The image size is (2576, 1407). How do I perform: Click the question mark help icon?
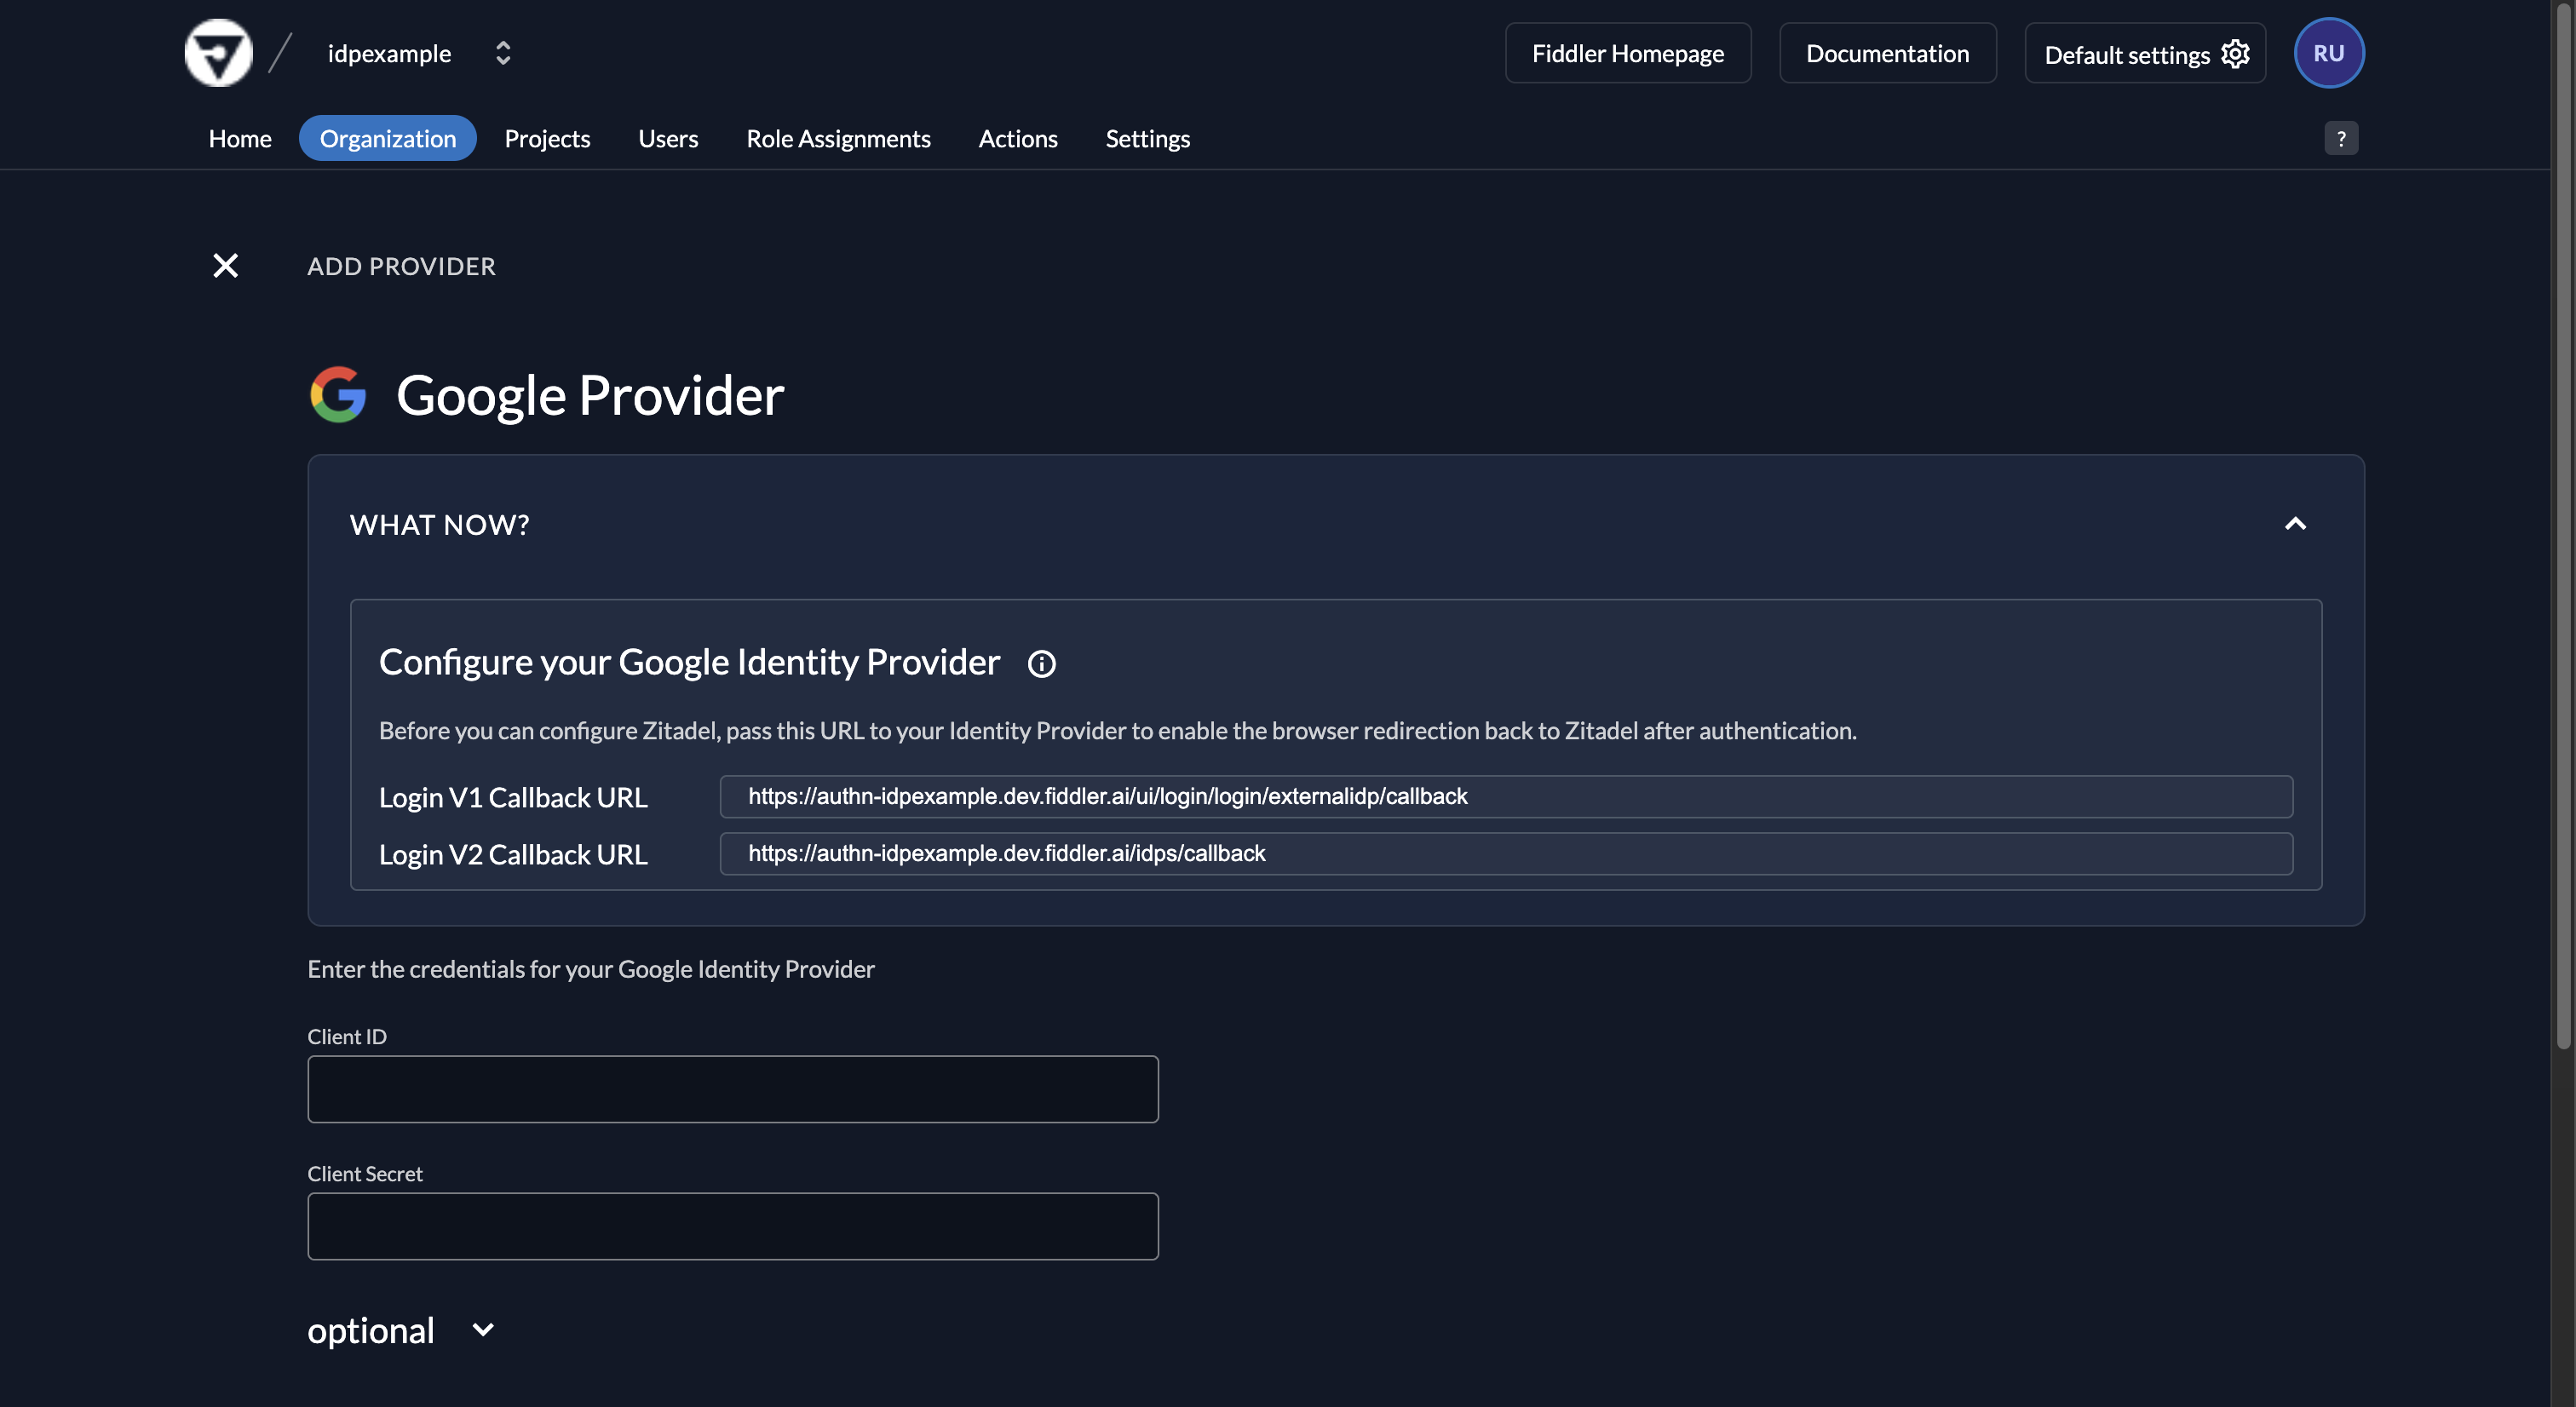coord(2340,138)
